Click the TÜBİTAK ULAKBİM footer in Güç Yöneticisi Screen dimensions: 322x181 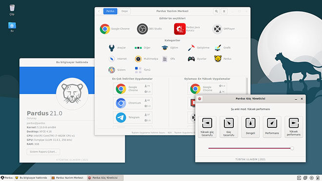[x=250, y=160]
